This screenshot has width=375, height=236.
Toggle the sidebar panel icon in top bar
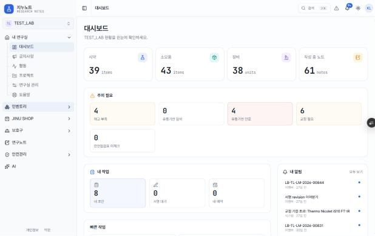84,8
